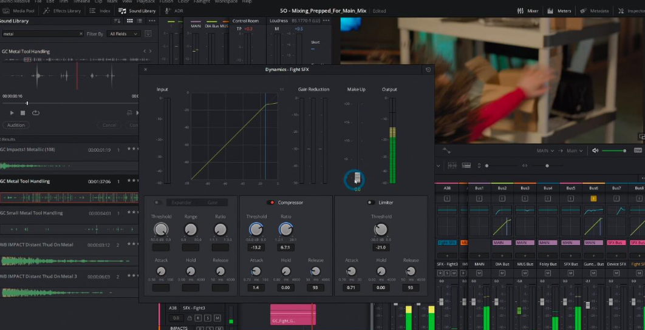Adjust the Make Up gain fader handle
This screenshot has height=330, width=645.
(x=358, y=178)
